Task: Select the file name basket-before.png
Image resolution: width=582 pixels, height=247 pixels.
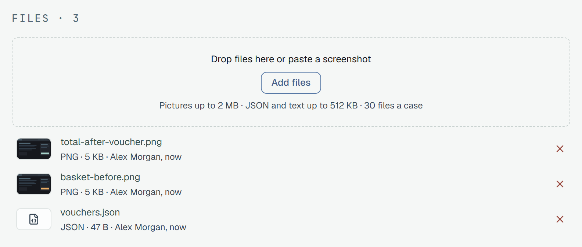Action: pyautogui.click(x=100, y=177)
